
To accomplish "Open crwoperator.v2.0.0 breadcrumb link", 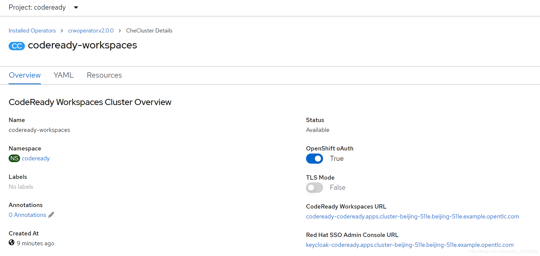I will pyautogui.click(x=91, y=30).
